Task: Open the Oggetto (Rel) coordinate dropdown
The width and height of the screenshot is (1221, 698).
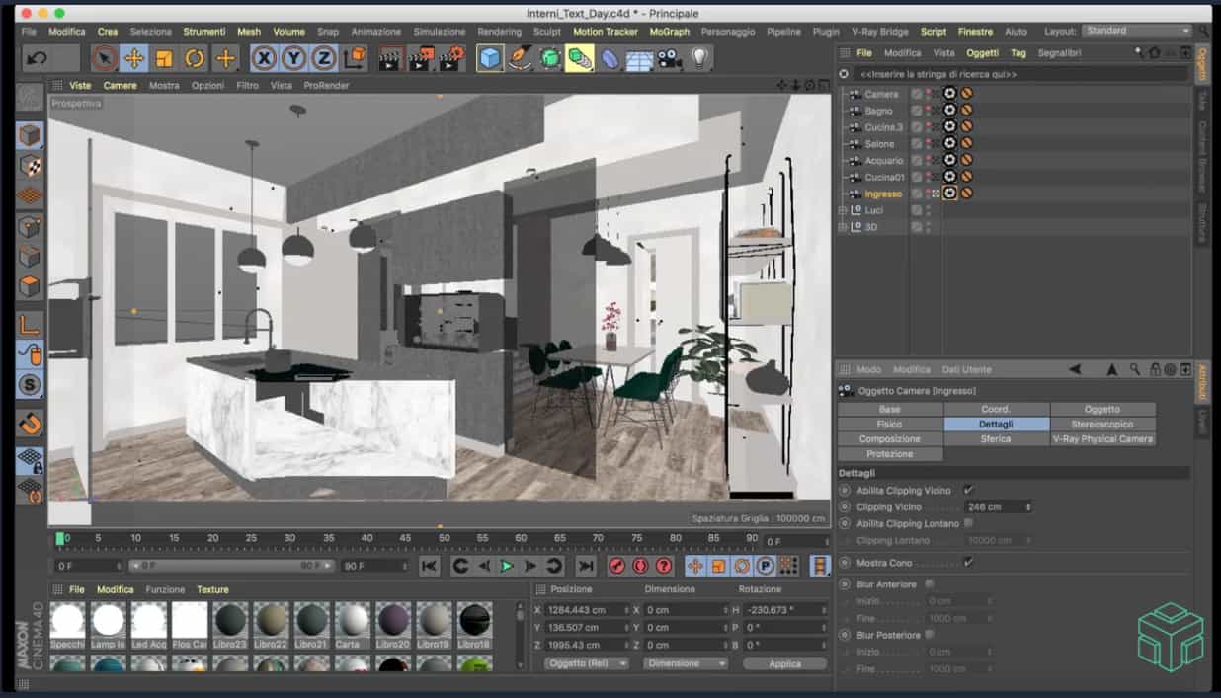Action: tap(586, 663)
